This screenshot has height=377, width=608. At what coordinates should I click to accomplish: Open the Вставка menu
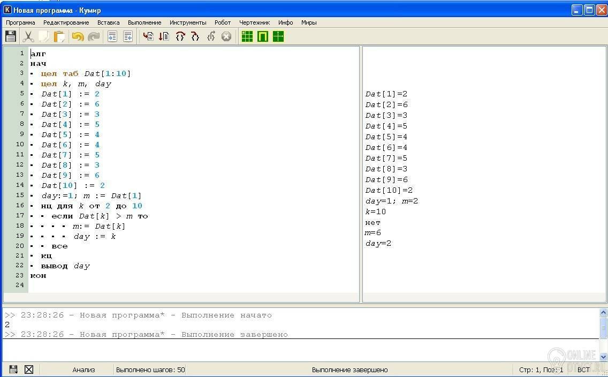pyautogui.click(x=109, y=22)
